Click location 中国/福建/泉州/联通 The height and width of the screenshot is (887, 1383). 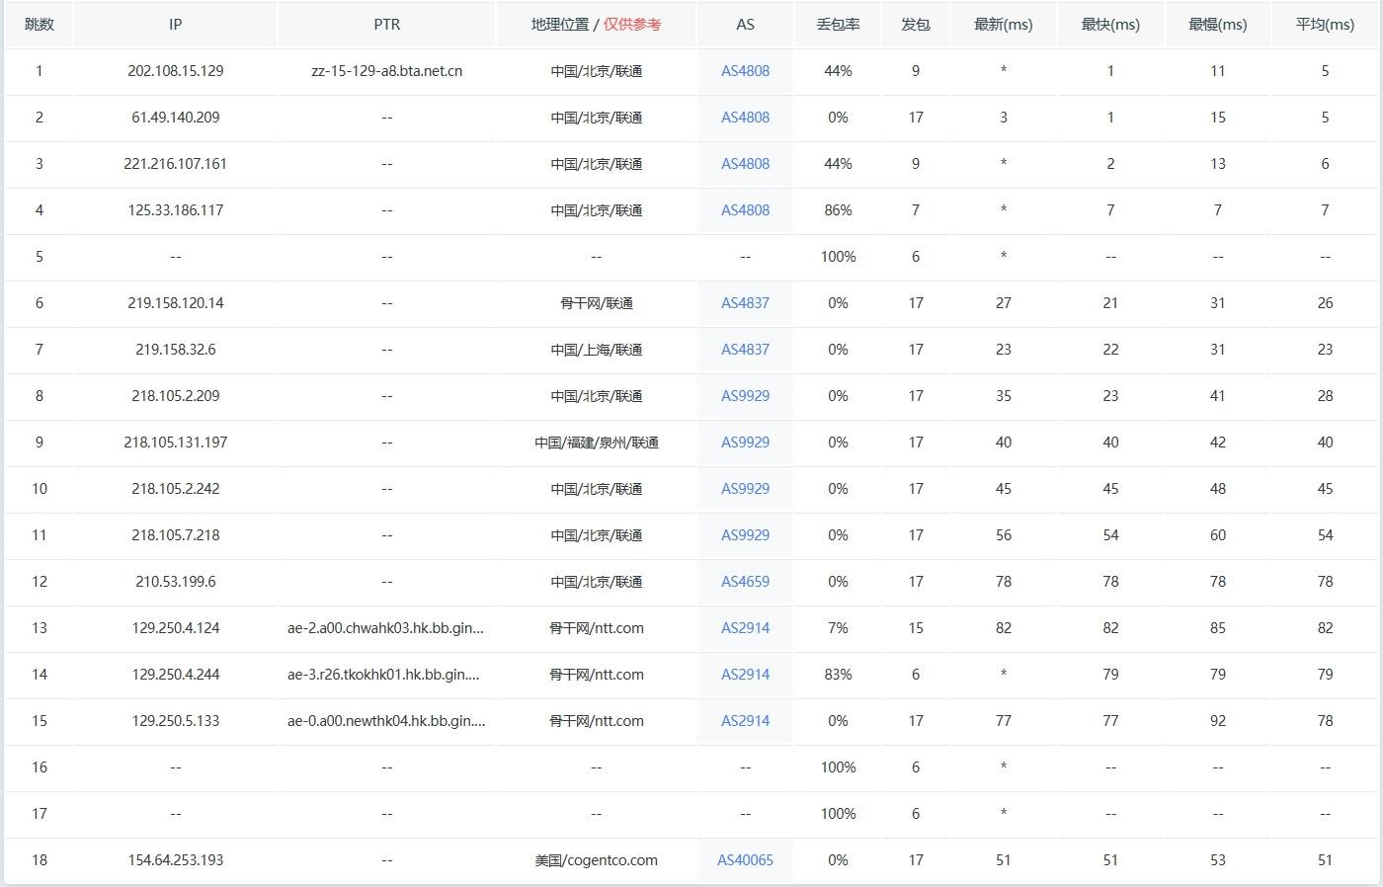597,443
